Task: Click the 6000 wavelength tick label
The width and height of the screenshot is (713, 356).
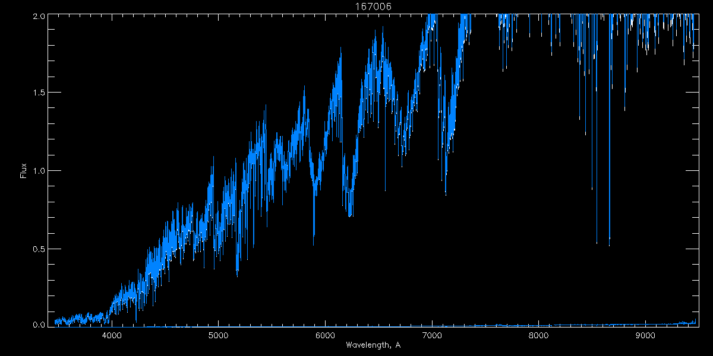Action: pos(325,336)
